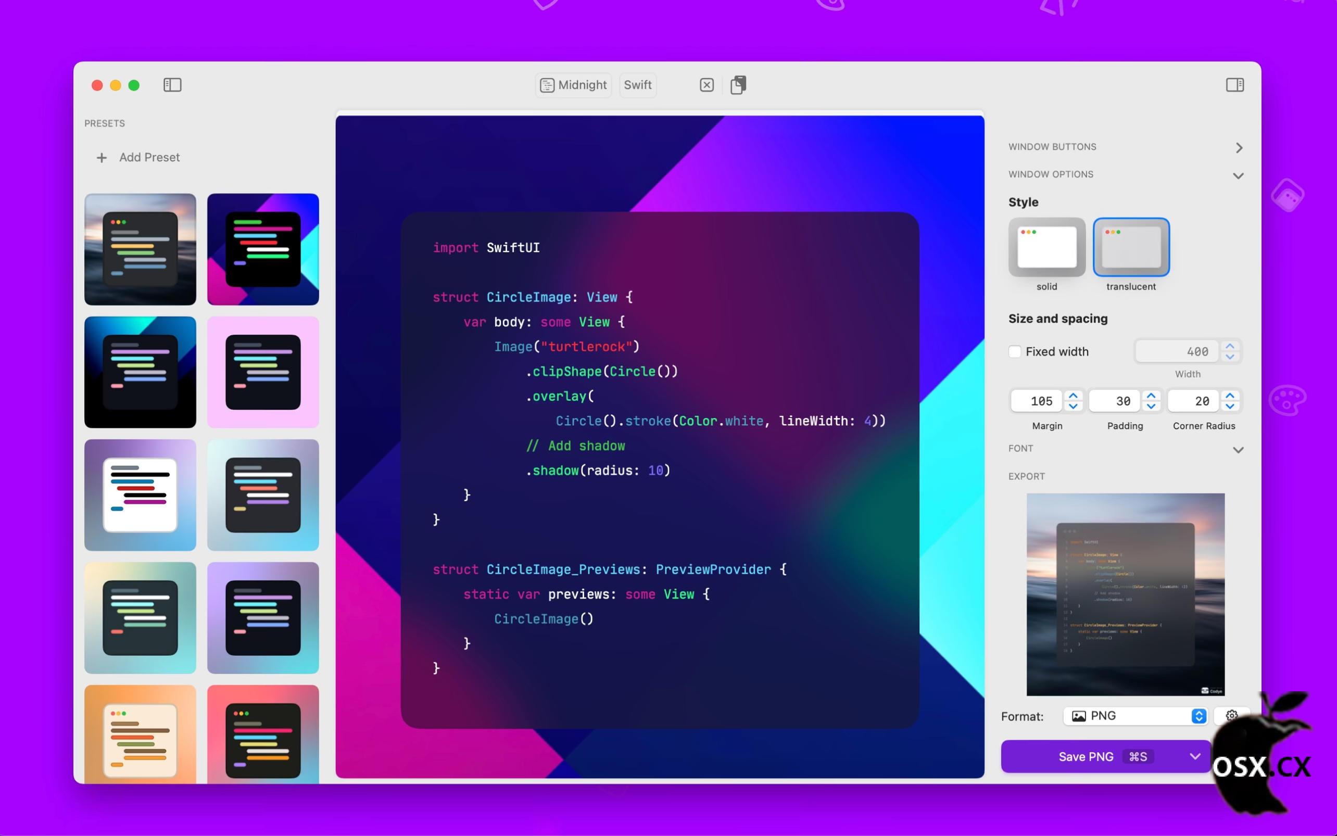Screen dimensions: 1337x836
Task: Click the Add Preset button
Action: (149, 158)
